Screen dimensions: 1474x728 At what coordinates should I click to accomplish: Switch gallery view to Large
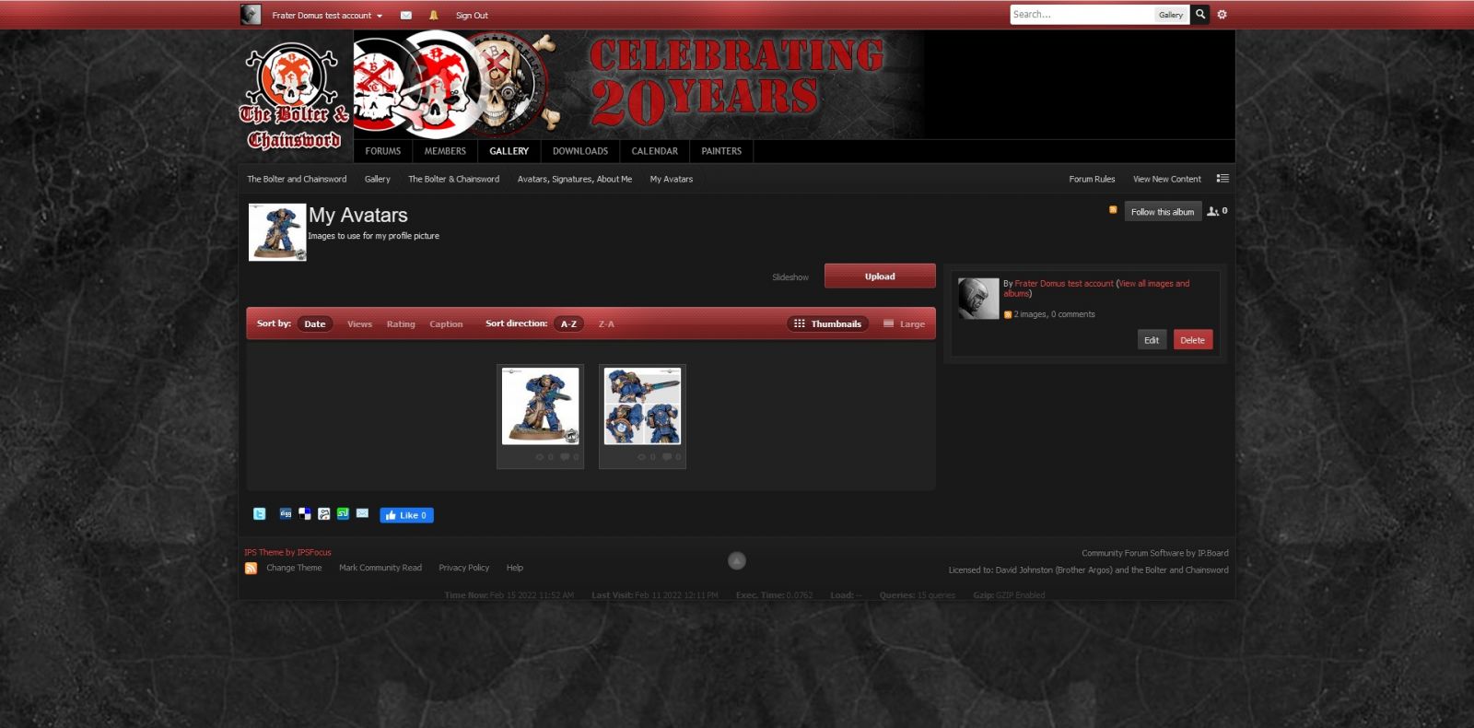tap(904, 324)
